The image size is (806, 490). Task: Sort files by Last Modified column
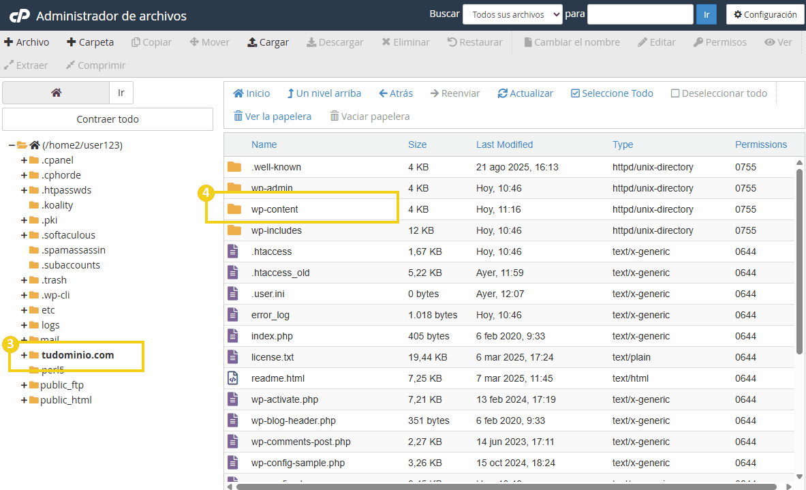point(504,144)
